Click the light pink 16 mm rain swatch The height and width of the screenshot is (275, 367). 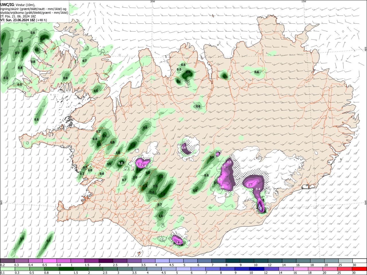301,269
